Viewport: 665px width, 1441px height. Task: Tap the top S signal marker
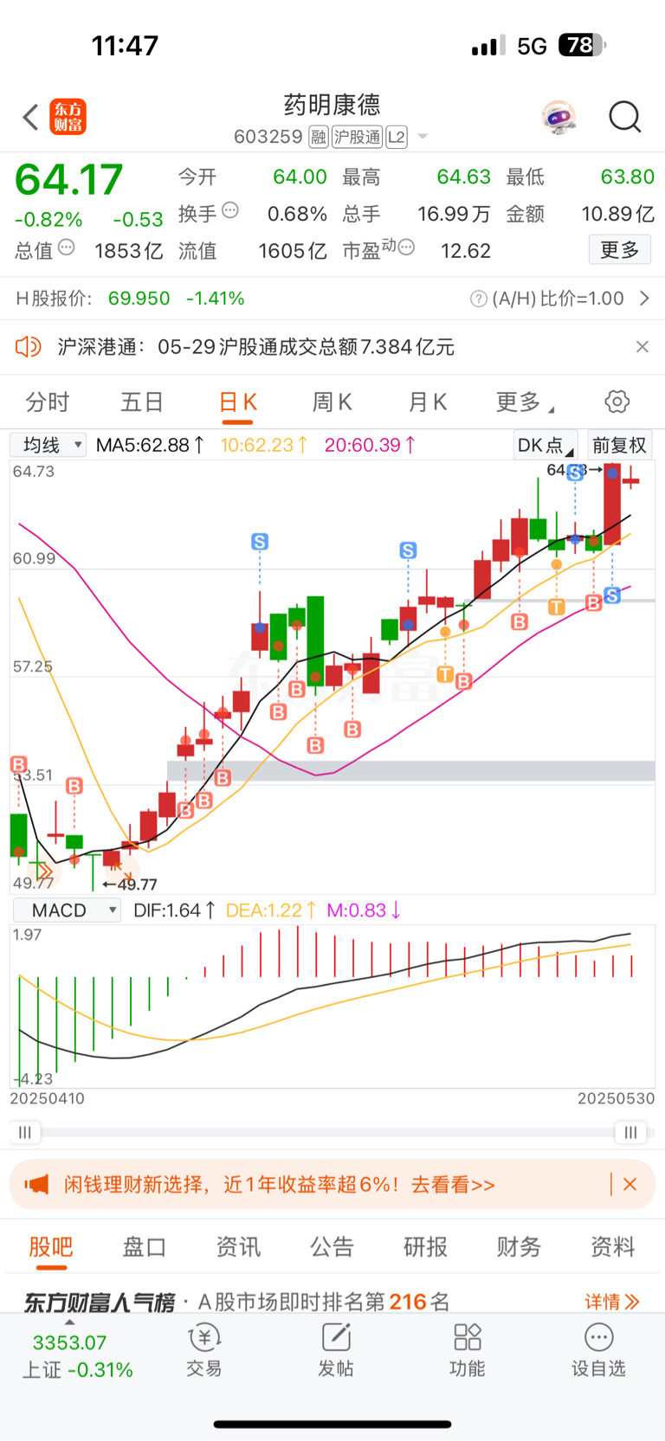coord(575,473)
